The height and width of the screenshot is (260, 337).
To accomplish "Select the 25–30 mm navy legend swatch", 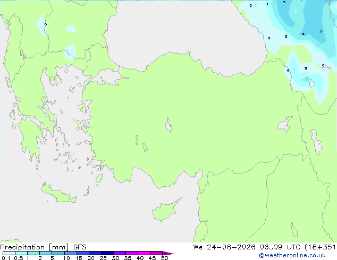I will pos(107,253).
